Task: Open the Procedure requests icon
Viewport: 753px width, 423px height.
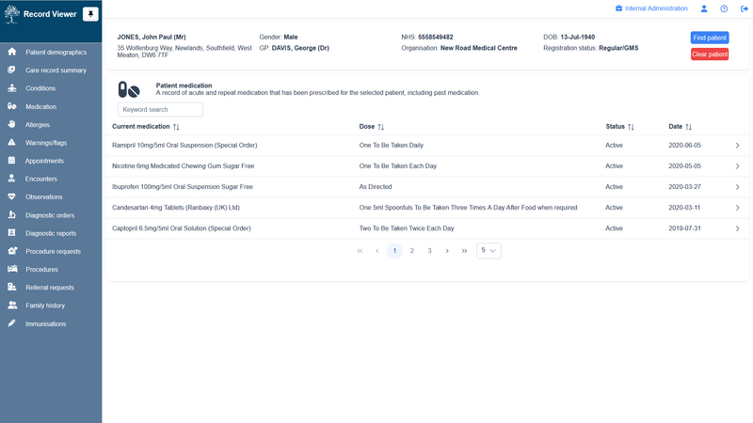Action: 12,251
